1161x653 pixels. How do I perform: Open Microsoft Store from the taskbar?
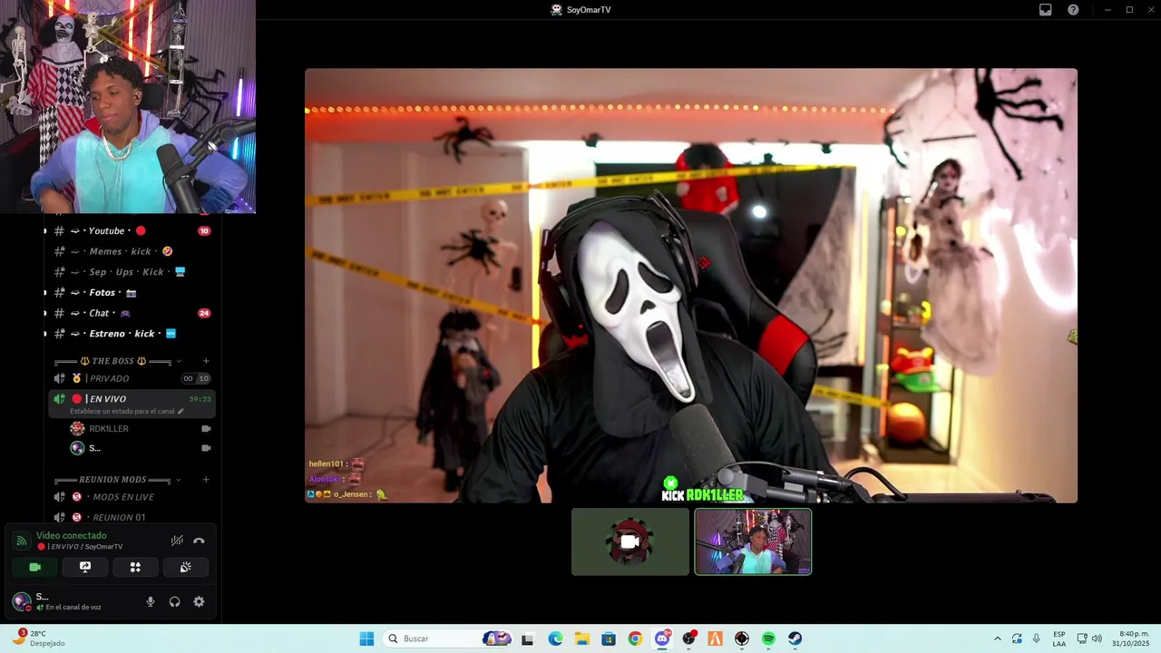click(609, 638)
